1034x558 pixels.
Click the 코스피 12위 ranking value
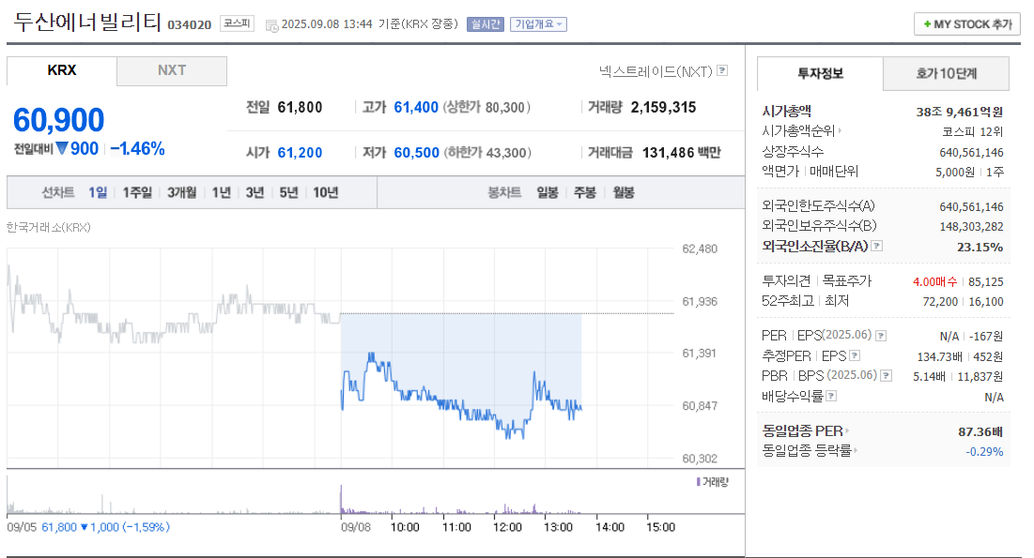coord(973,131)
